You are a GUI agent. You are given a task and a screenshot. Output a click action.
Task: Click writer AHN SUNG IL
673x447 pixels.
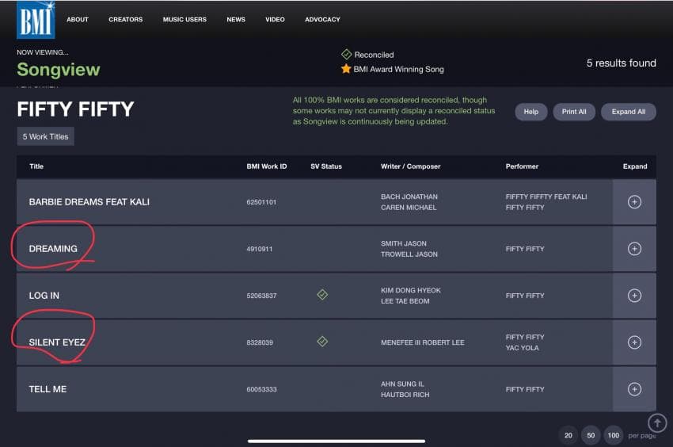click(x=402, y=384)
